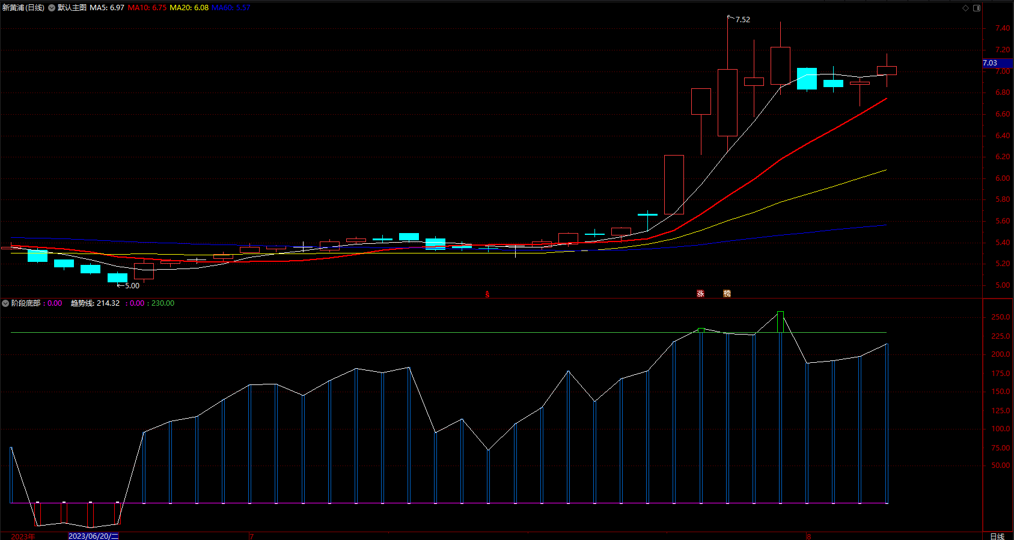This screenshot has width=1014, height=540.
Task: Select the blue MA60: 5.57 label
Action: point(231,8)
